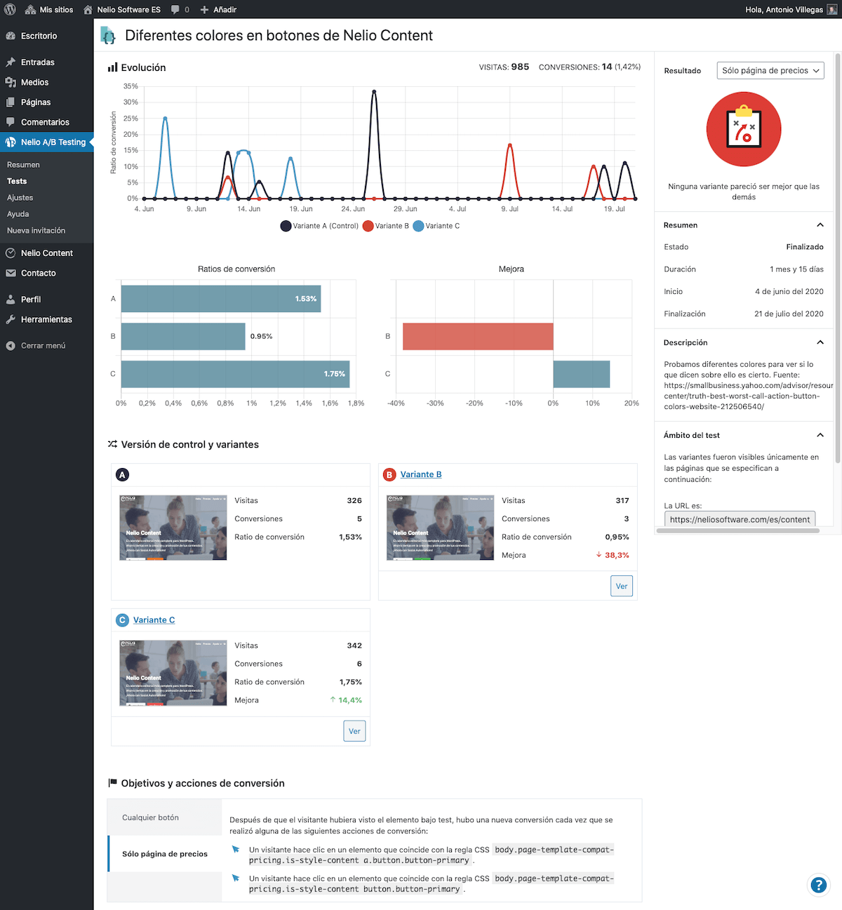The width and height of the screenshot is (842, 910).
Task: Open the Variante C link
Action: click(x=154, y=620)
